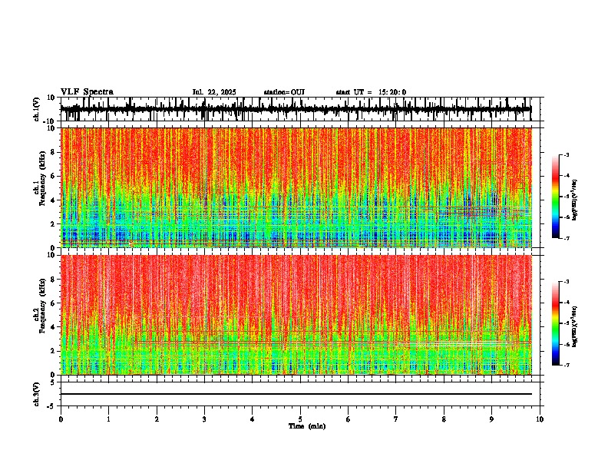Click the ch.1 spectrogram '8' kHz tick label
This screenshot has height=470, width=608.
pyautogui.click(x=54, y=152)
